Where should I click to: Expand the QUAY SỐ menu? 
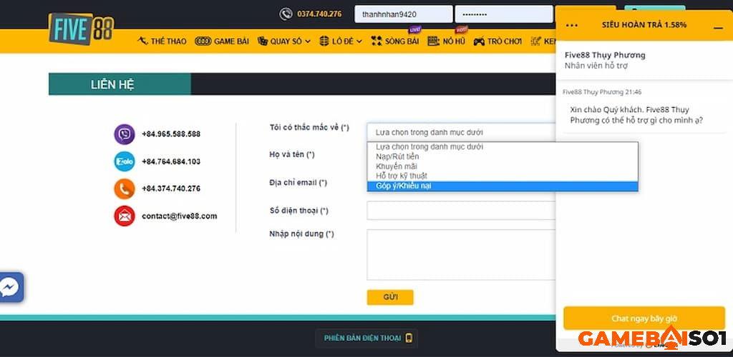(x=284, y=41)
